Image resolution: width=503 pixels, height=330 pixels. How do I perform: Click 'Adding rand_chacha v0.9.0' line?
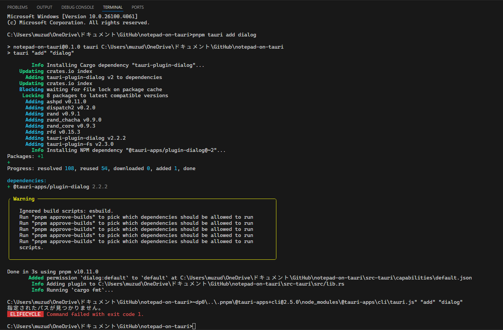point(63,120)
